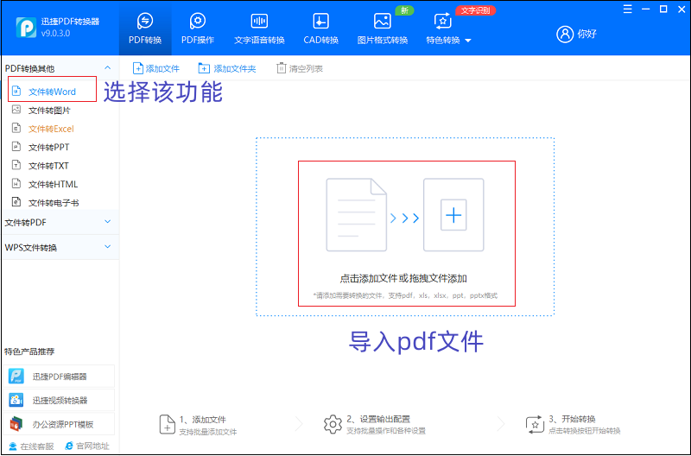This screenshot has height=456, width=691.
Task: Click the 3、开始转换 step text
Action: pos(572,419)
